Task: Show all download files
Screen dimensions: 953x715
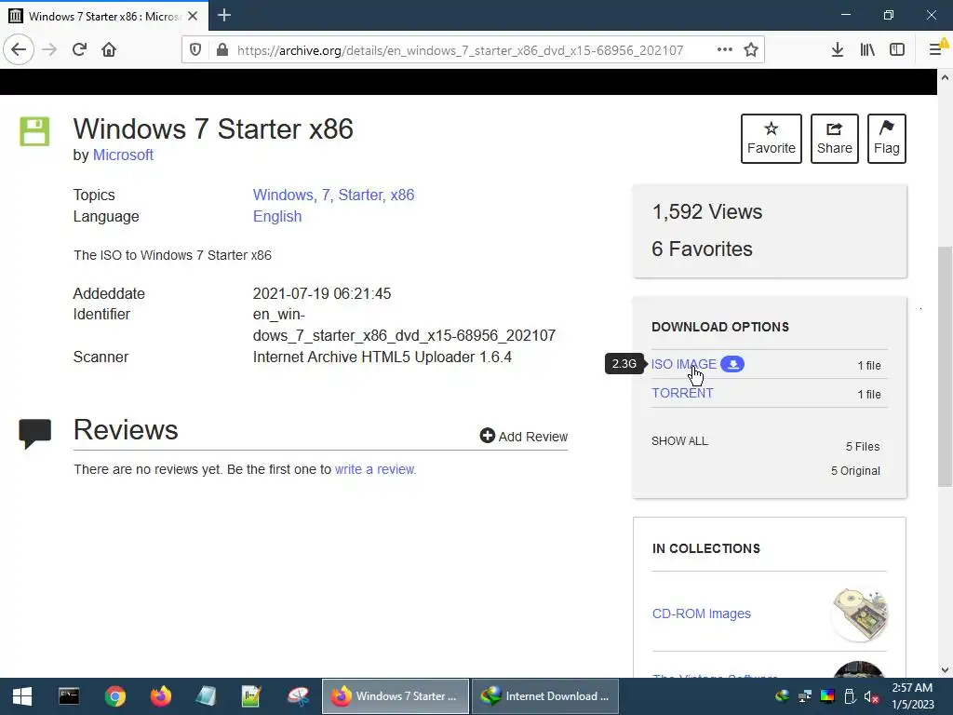Action: coord(679,440)
